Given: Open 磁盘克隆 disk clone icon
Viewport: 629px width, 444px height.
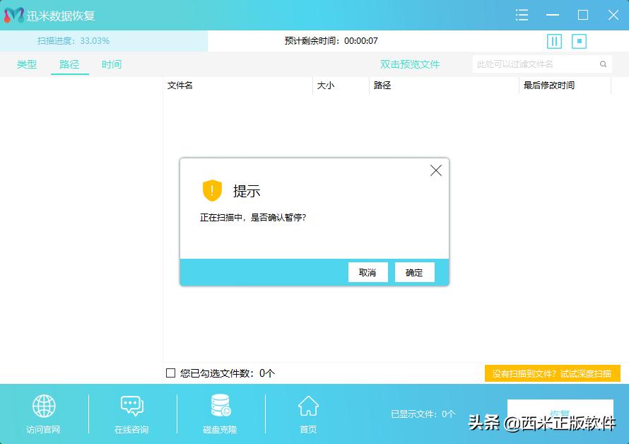Looking at the screenshot, I should tap(221, 405).
